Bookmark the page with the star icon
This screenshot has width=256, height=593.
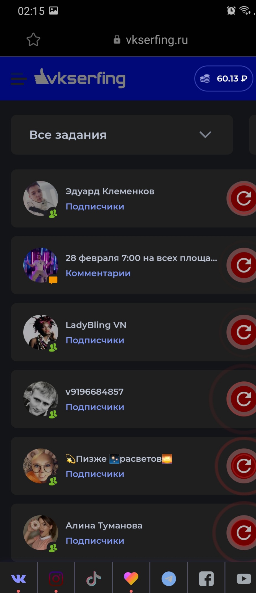click(x=33, y=40)
